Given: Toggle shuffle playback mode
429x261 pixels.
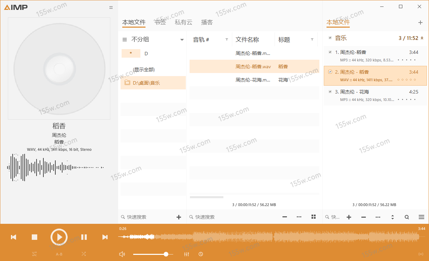Looking at the screenshot, I should [x=84, y=254].
